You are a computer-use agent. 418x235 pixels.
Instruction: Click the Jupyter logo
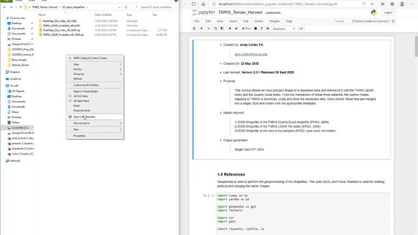[203, 12]
